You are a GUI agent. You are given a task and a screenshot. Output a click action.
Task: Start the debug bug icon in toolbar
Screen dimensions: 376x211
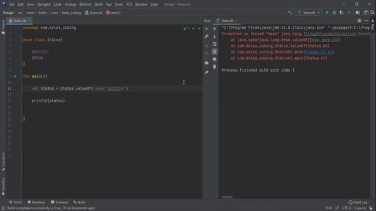point(334,12)
